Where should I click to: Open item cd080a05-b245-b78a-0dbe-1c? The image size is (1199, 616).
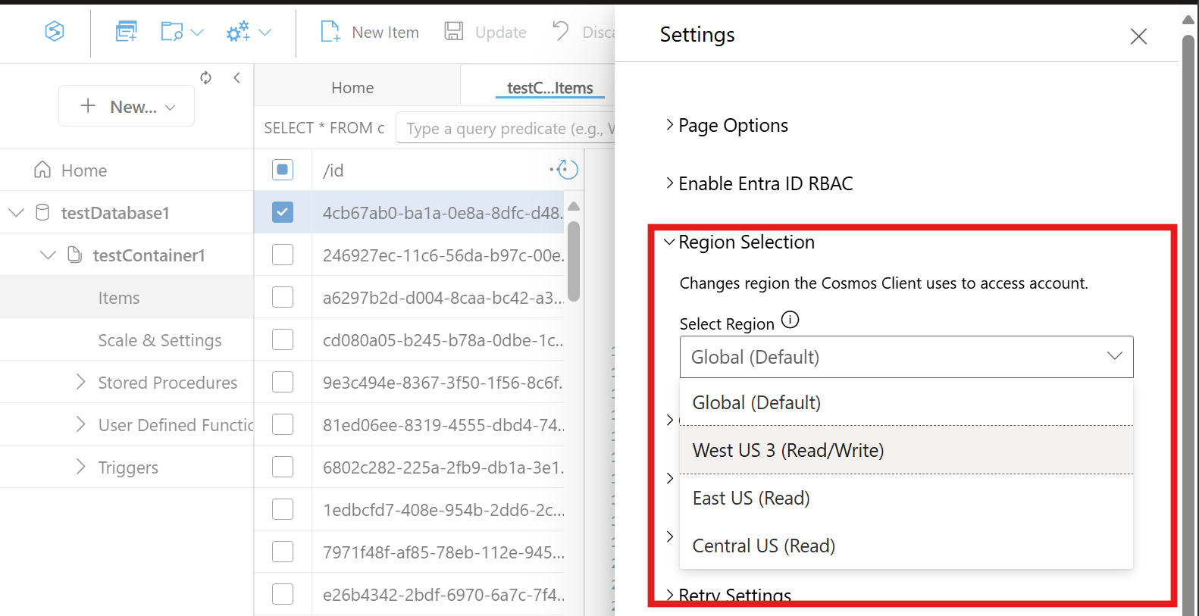pyautogui.click(x=443, y=340)
